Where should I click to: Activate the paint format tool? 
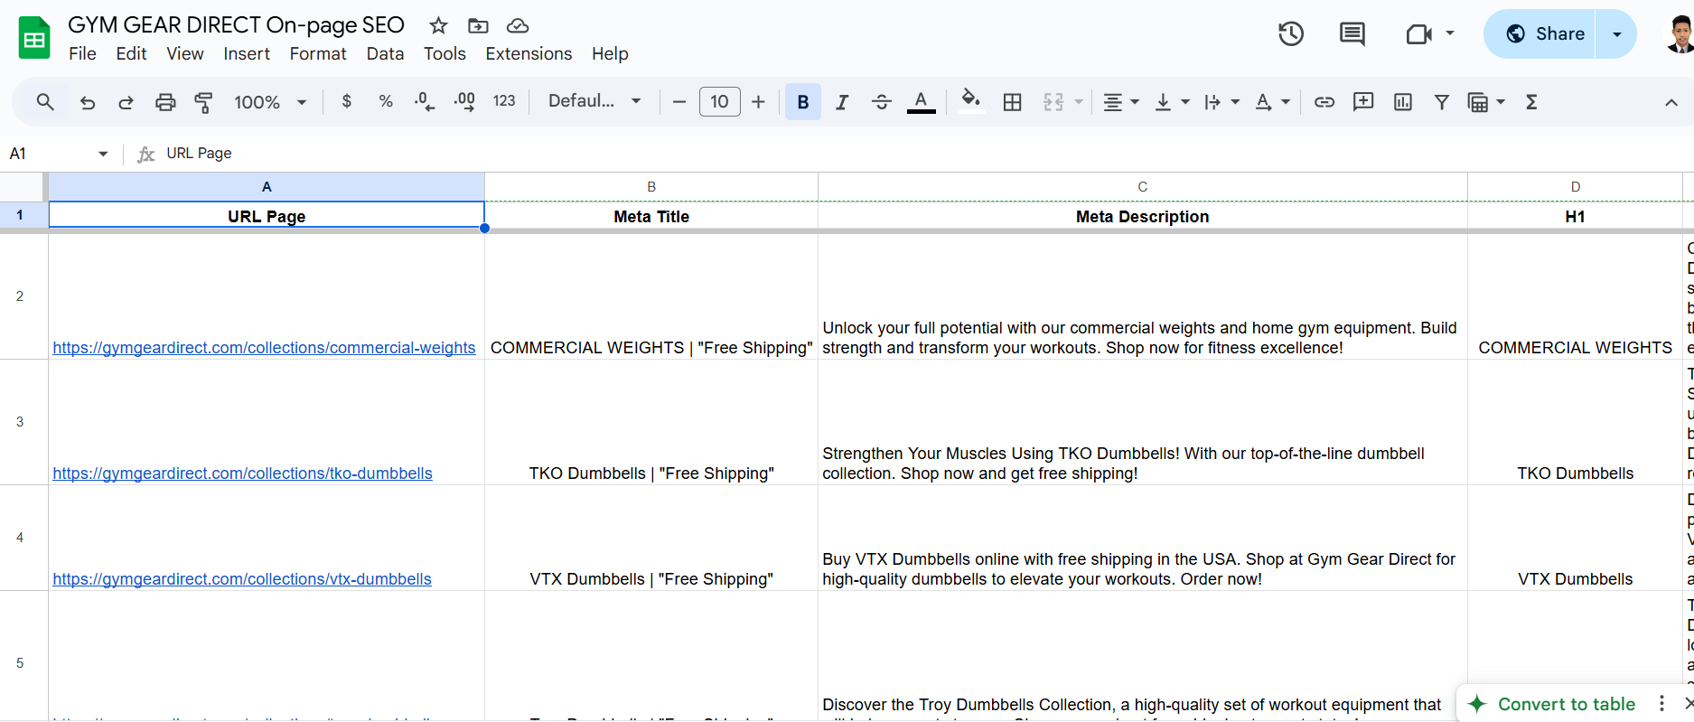tap(204, 102)
